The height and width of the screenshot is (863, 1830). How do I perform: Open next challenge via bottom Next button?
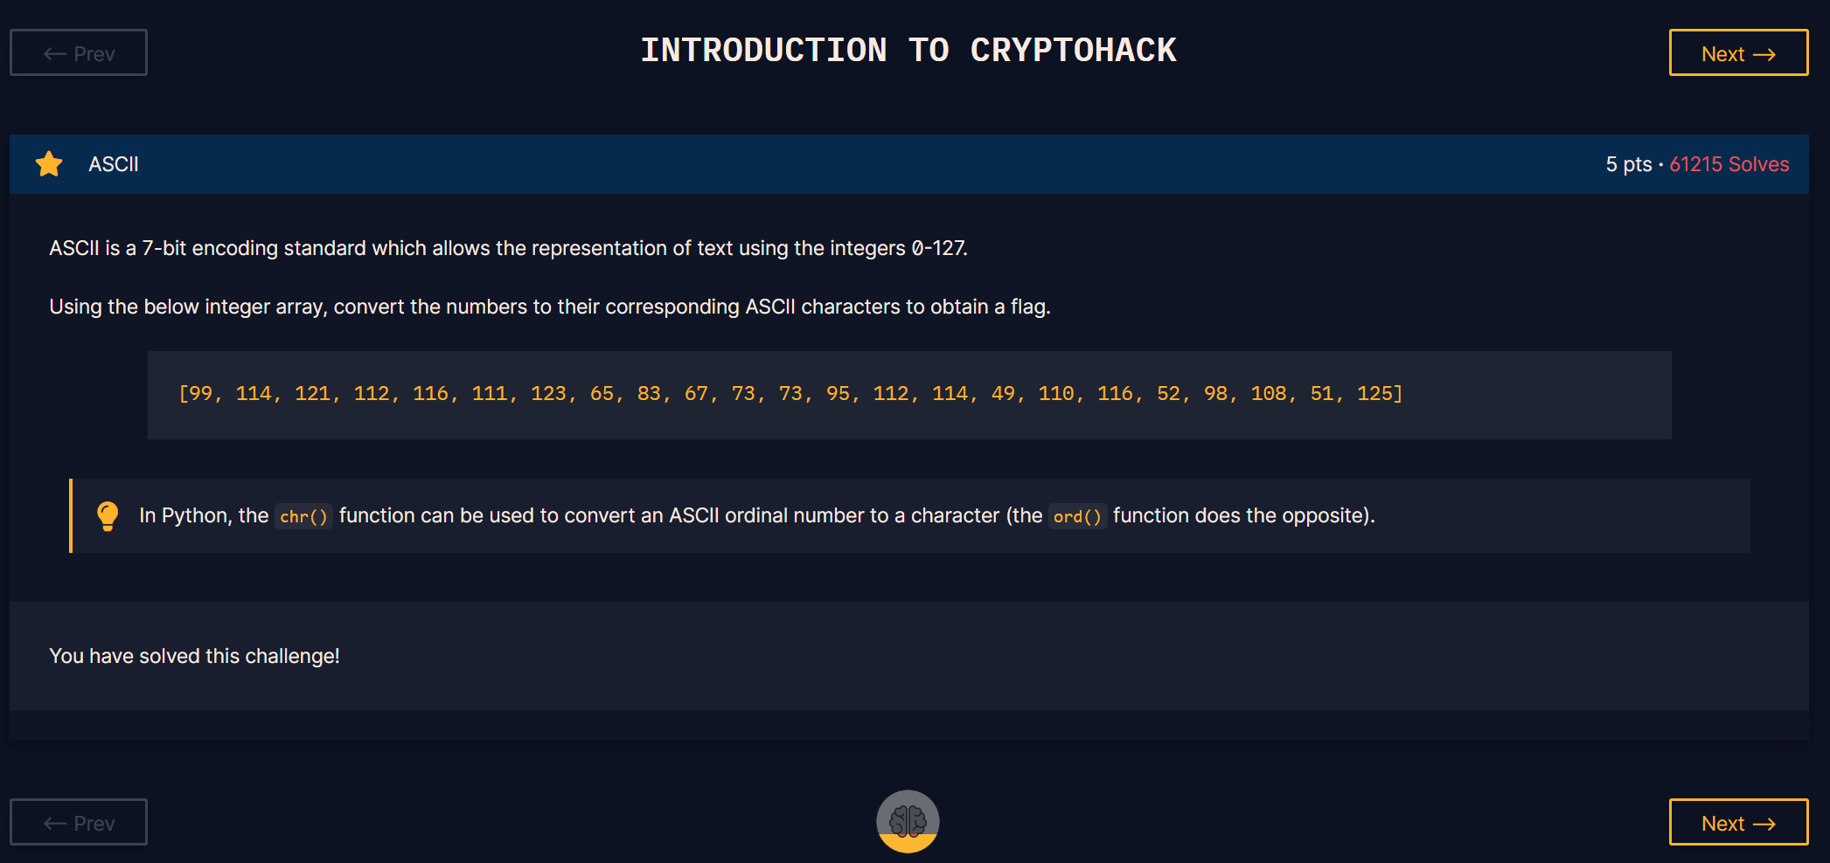pyautogui.click(x=1738, y=822)
